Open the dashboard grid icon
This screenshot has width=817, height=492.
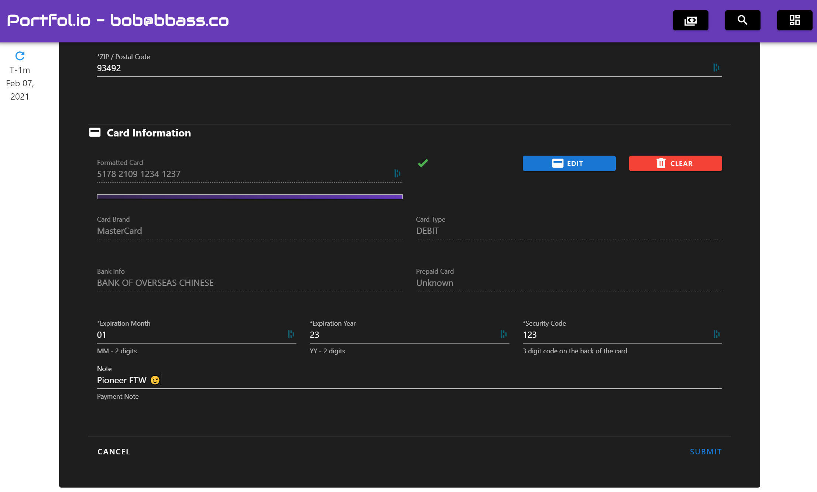(x=794, y=20)
